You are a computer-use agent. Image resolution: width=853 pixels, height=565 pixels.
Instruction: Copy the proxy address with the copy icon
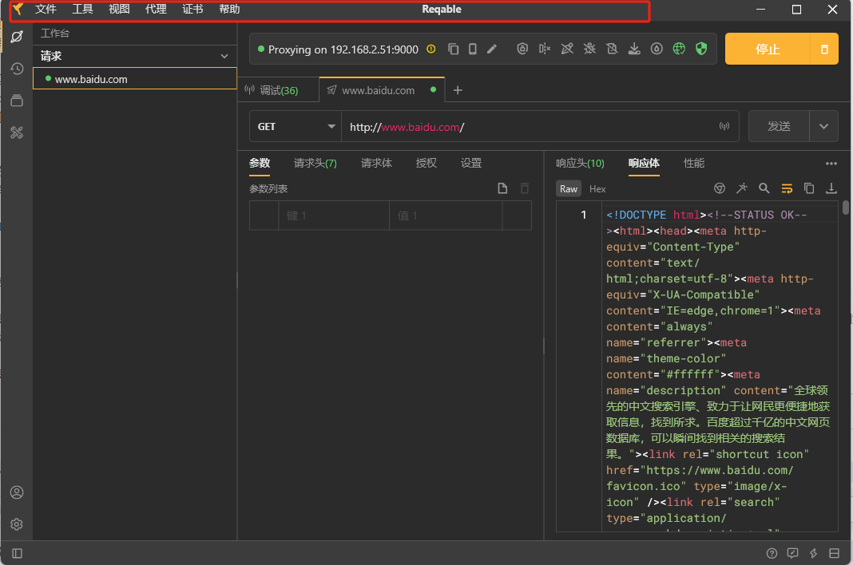[453, 49]
